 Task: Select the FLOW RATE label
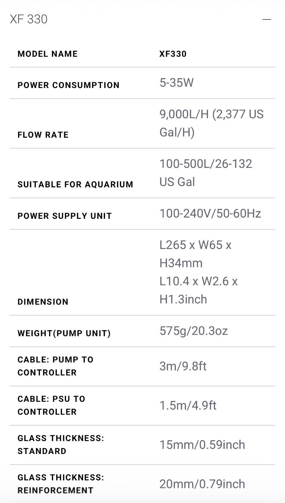[43, 135]
